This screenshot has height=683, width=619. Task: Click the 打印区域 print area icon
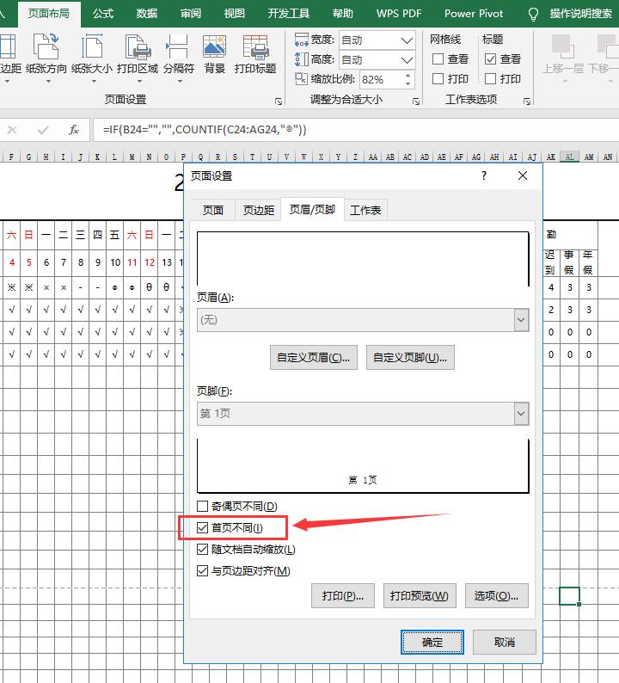138,47
